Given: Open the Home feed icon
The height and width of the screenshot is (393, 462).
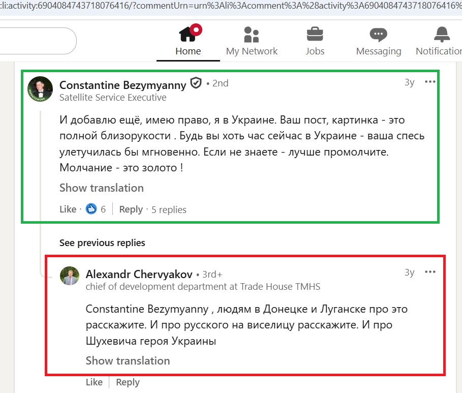Looking at the screenshot, I should coord(188,35).
